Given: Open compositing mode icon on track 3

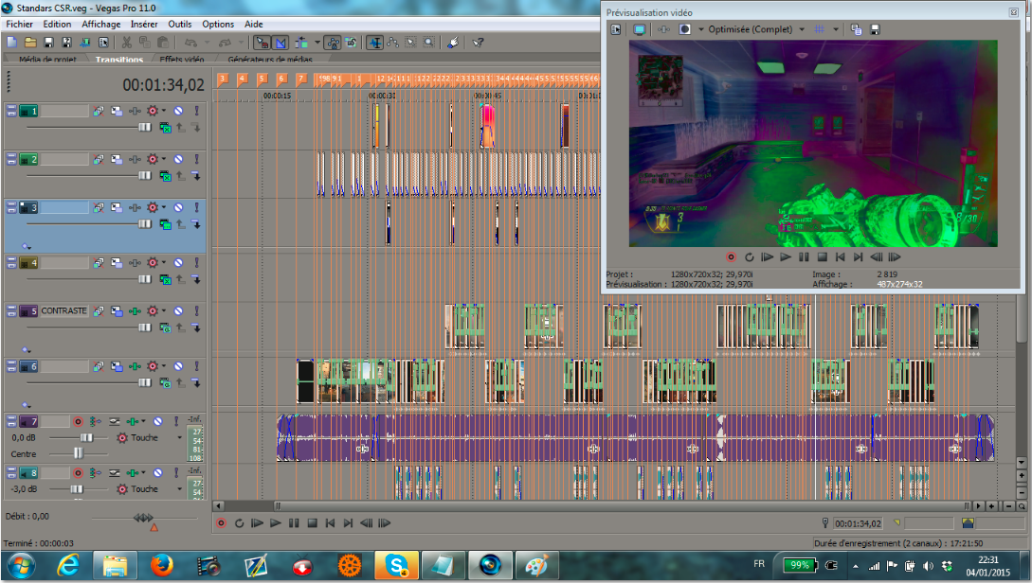Looking at the screenshot, I should [x=165, y=224].
